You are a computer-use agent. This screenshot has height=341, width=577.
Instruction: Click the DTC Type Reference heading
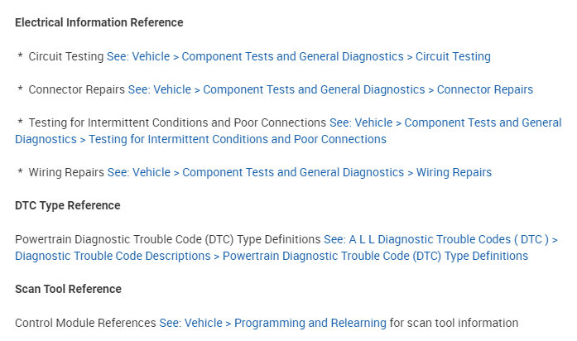coord(68,205)
